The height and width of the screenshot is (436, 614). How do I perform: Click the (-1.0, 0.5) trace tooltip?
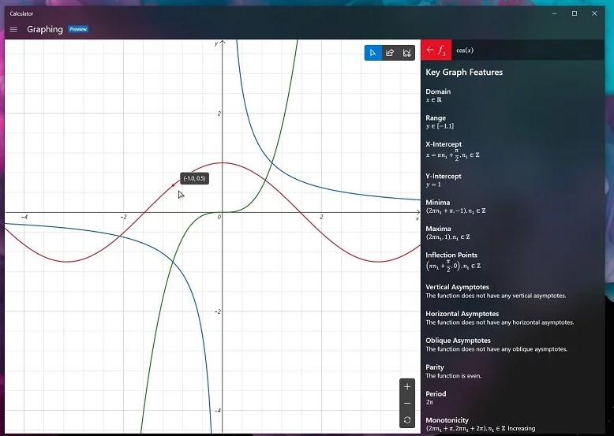pos(194,179)
